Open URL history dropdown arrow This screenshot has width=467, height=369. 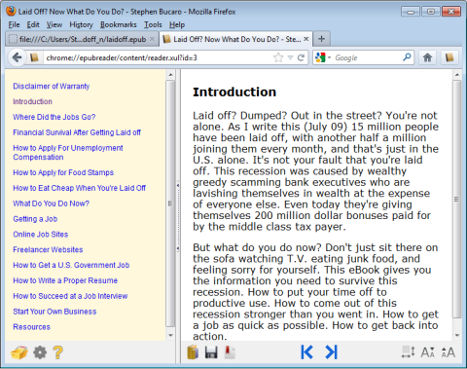point(290,57)
